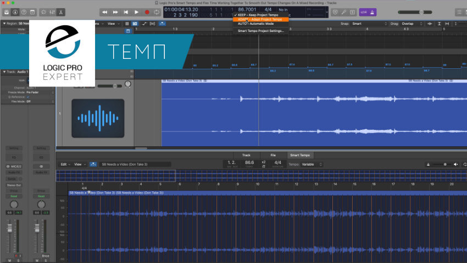Open Quick Help with the question mark button
The width and height of the screenshot is (467, 263).
(x=24, y=12)
